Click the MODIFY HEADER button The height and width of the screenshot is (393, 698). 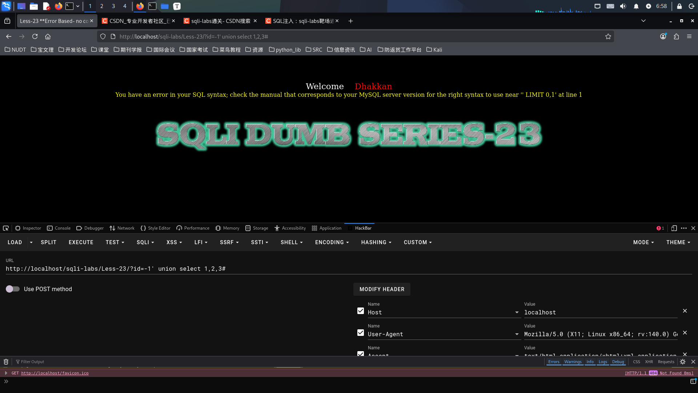tap(382, 289)
